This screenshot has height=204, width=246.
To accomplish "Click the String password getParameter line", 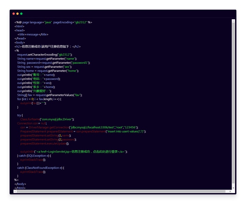I will (x=54, y=63).
